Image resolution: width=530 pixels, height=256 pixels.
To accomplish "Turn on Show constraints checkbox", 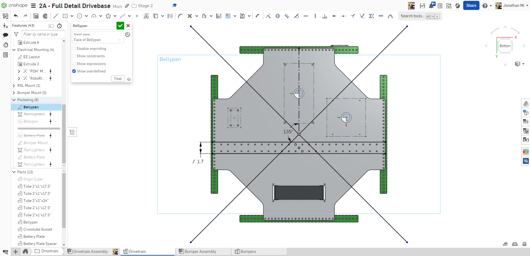I will pos(74,56).
